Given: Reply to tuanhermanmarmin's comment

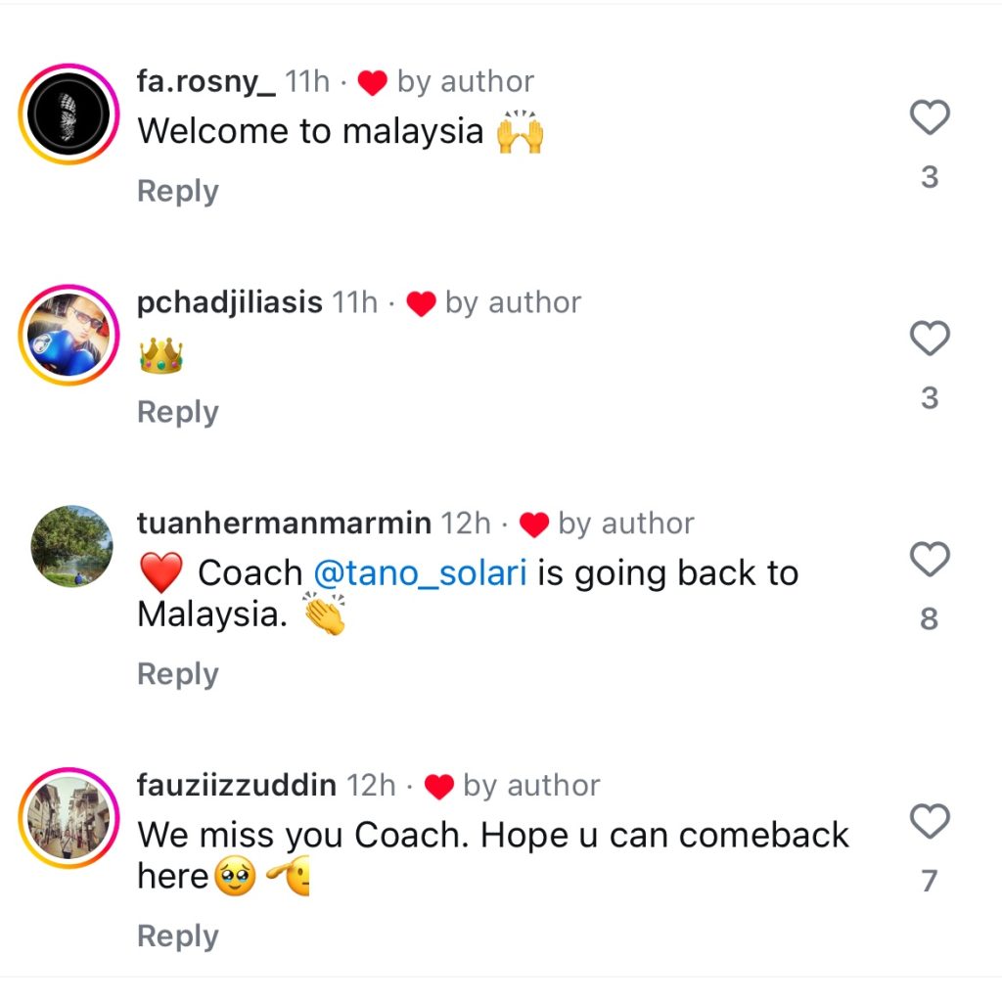Looking at the screenshot, I should pyautogui.click(x=178, y=674).
